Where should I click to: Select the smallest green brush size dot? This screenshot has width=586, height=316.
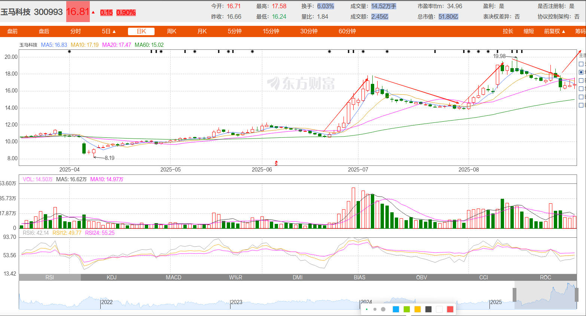tap(366, 309)
